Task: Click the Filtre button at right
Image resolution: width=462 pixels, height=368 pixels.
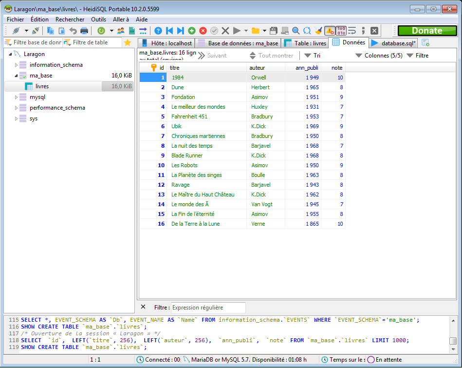Action: coord(418,56)
